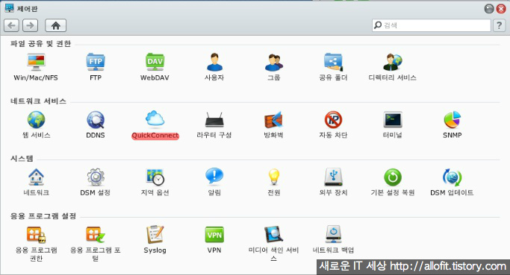Open the DDNS settings icon
The height and width of the screenshot is (275, 510).
[96, 120]
